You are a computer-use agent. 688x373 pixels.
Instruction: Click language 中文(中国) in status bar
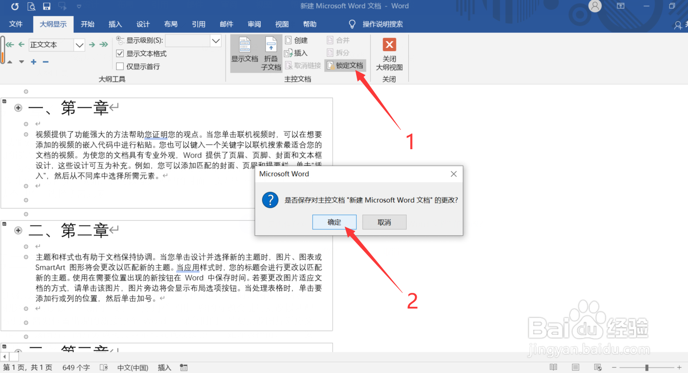(133, 367)
